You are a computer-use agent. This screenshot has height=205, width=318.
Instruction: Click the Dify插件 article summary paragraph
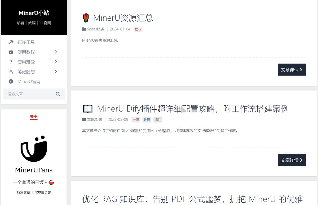pyautogui.click(x=160, y=131)
